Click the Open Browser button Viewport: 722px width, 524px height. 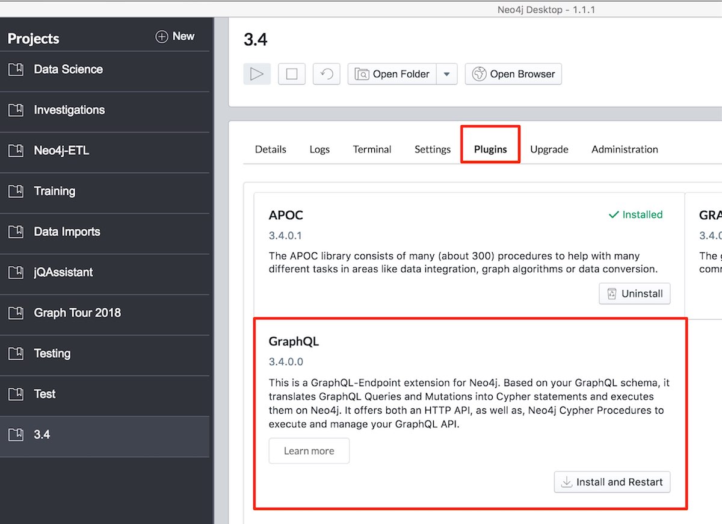coord(513,74)
